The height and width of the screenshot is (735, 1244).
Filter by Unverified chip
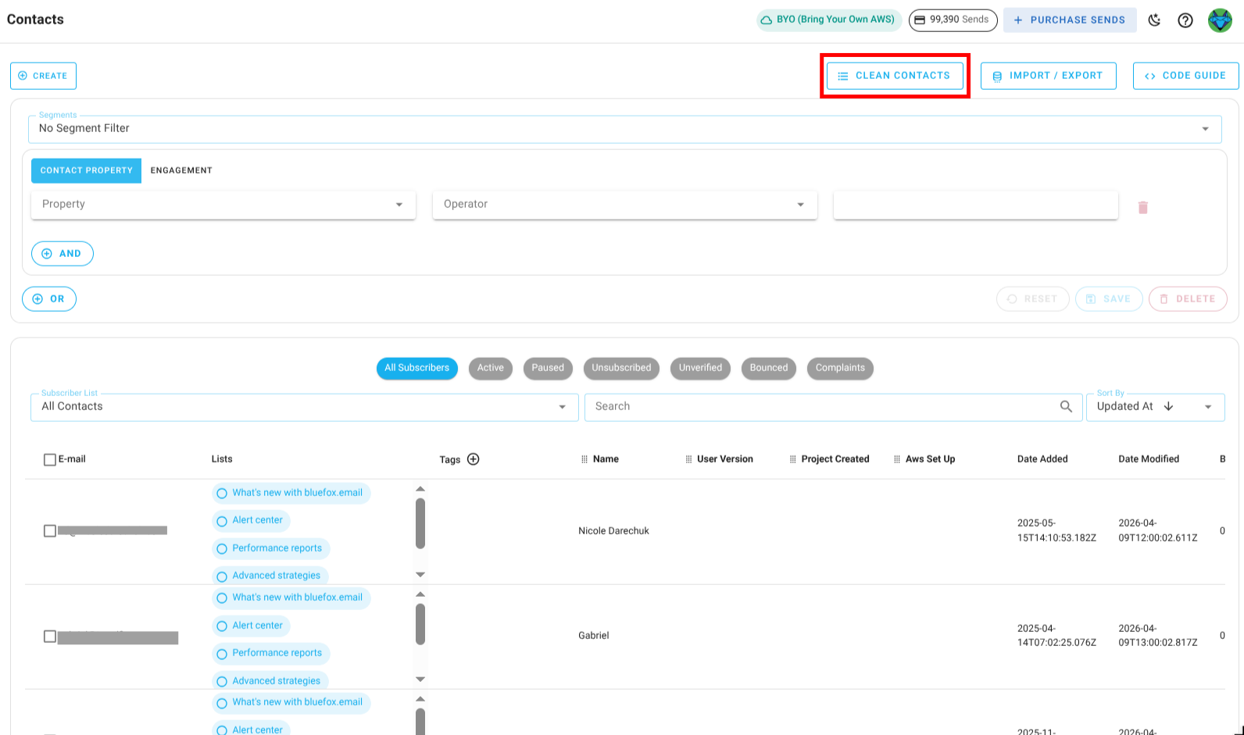tap(700, 368)
